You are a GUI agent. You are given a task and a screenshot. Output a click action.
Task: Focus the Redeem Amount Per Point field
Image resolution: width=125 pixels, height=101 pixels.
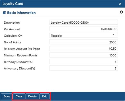click(x=84, y=49)
